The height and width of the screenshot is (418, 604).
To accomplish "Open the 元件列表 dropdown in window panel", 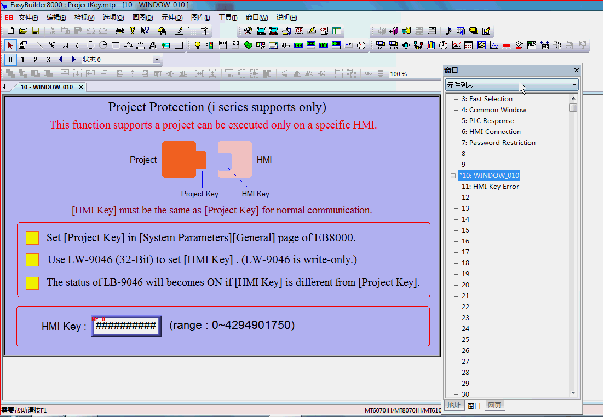I will click(x=574, y=85).
